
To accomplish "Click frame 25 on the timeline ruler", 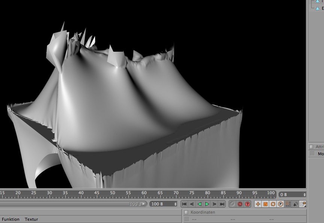I will click(34, 193).
